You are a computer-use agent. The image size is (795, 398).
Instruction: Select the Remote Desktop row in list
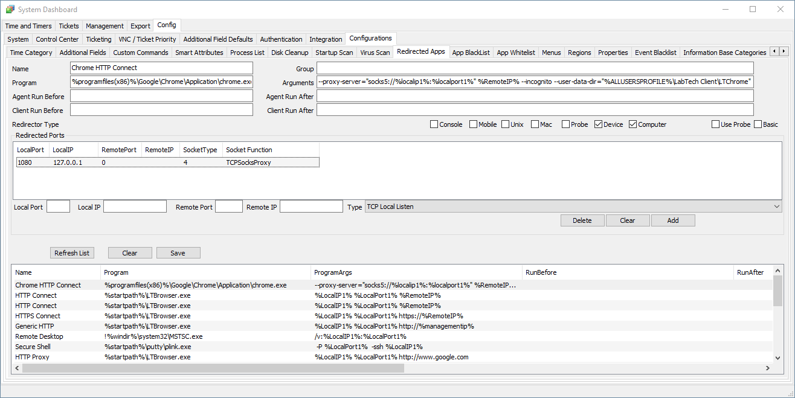pyautogui.click(x=39, y=336)
